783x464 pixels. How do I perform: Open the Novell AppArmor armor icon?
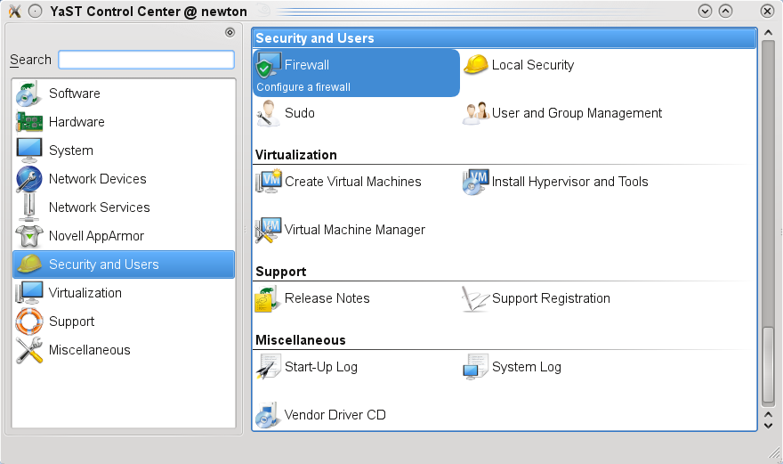(29, 236)
